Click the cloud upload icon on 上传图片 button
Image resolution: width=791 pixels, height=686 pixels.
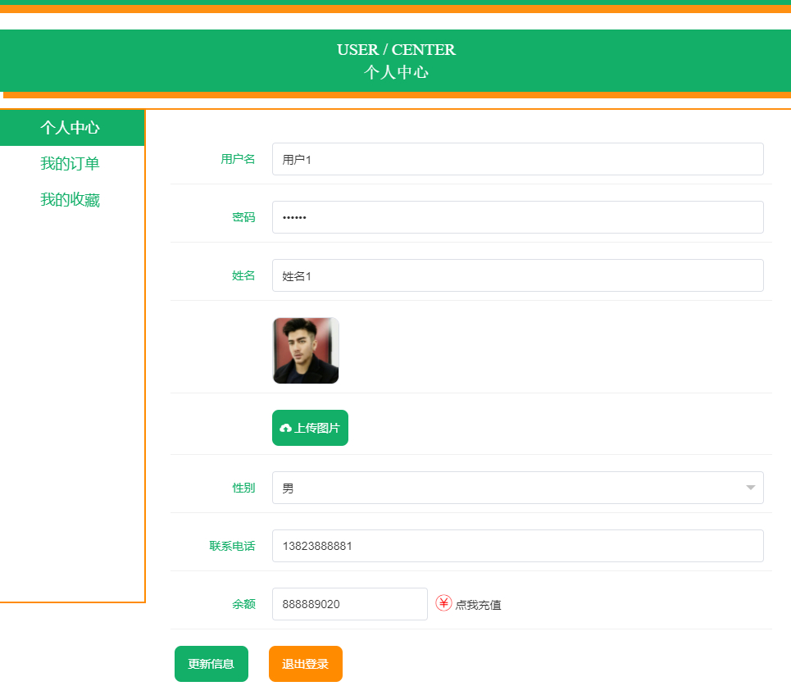[x=285, y=427]
